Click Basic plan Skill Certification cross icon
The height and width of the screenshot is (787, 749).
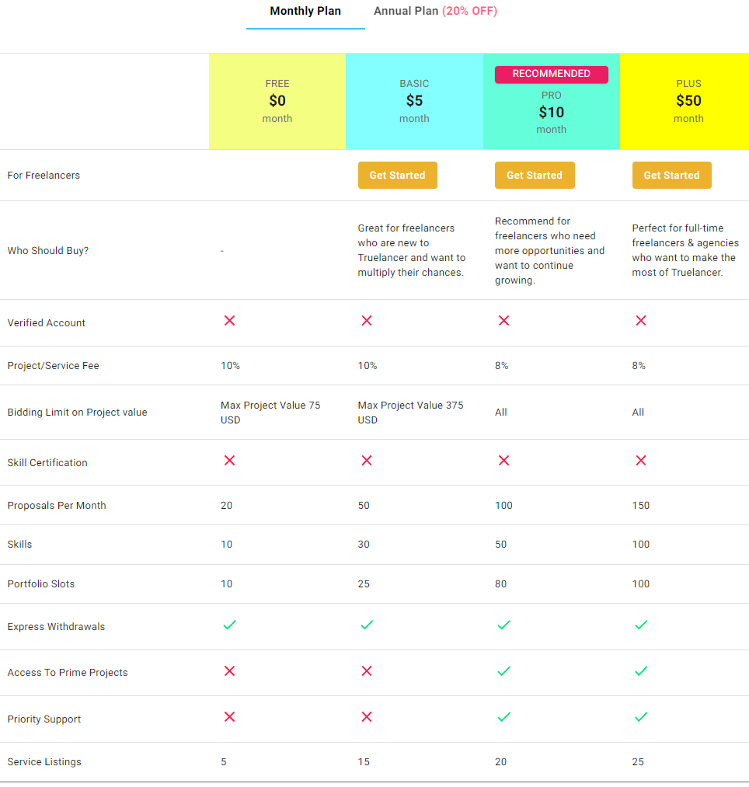(x=367, y=461)
